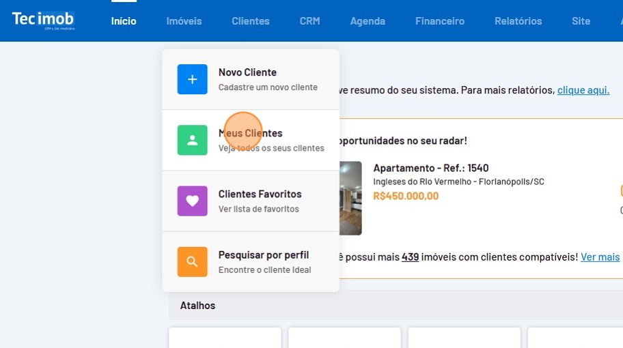Navigate to the Site menu
623x348 pixels.
pyautogui.click(x=581, y=21)
